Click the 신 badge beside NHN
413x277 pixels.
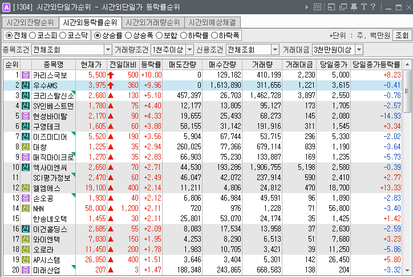coord(26,209)
